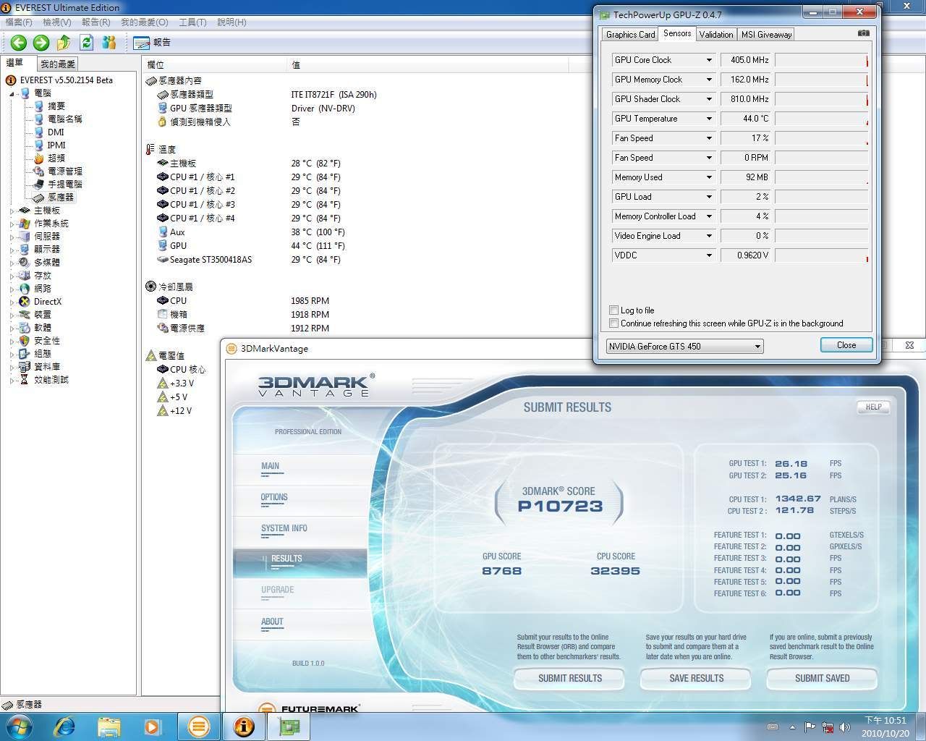Switch to MSI Giveaway tab

766,34
